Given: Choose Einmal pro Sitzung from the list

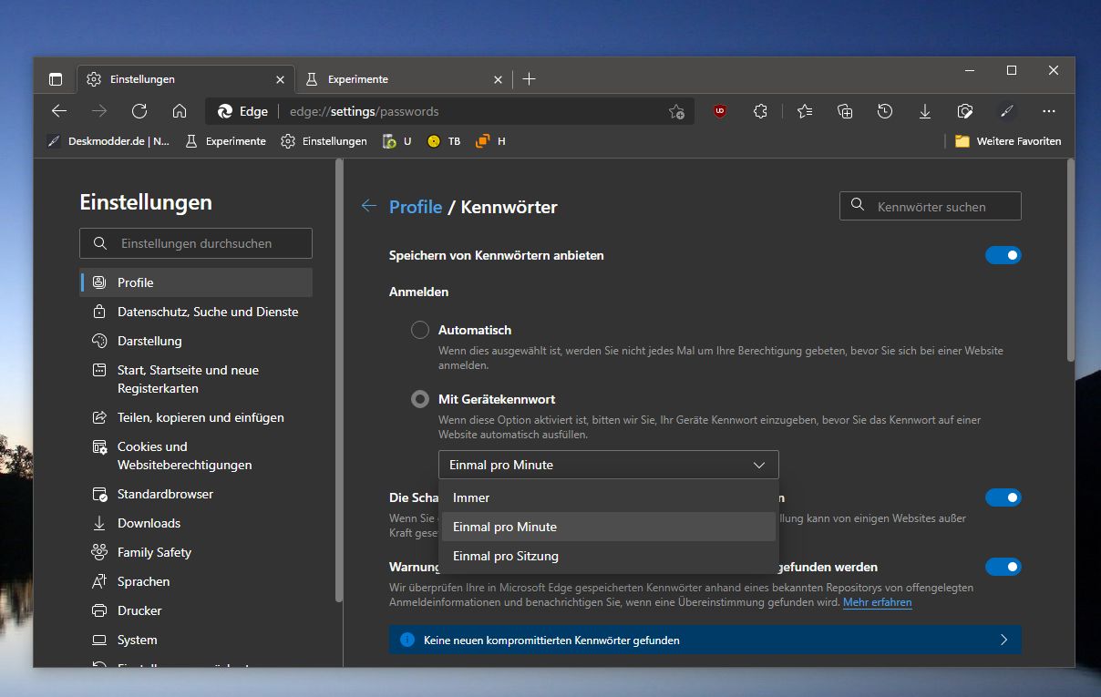Looking at the screenshot, I should pos(609,556).
